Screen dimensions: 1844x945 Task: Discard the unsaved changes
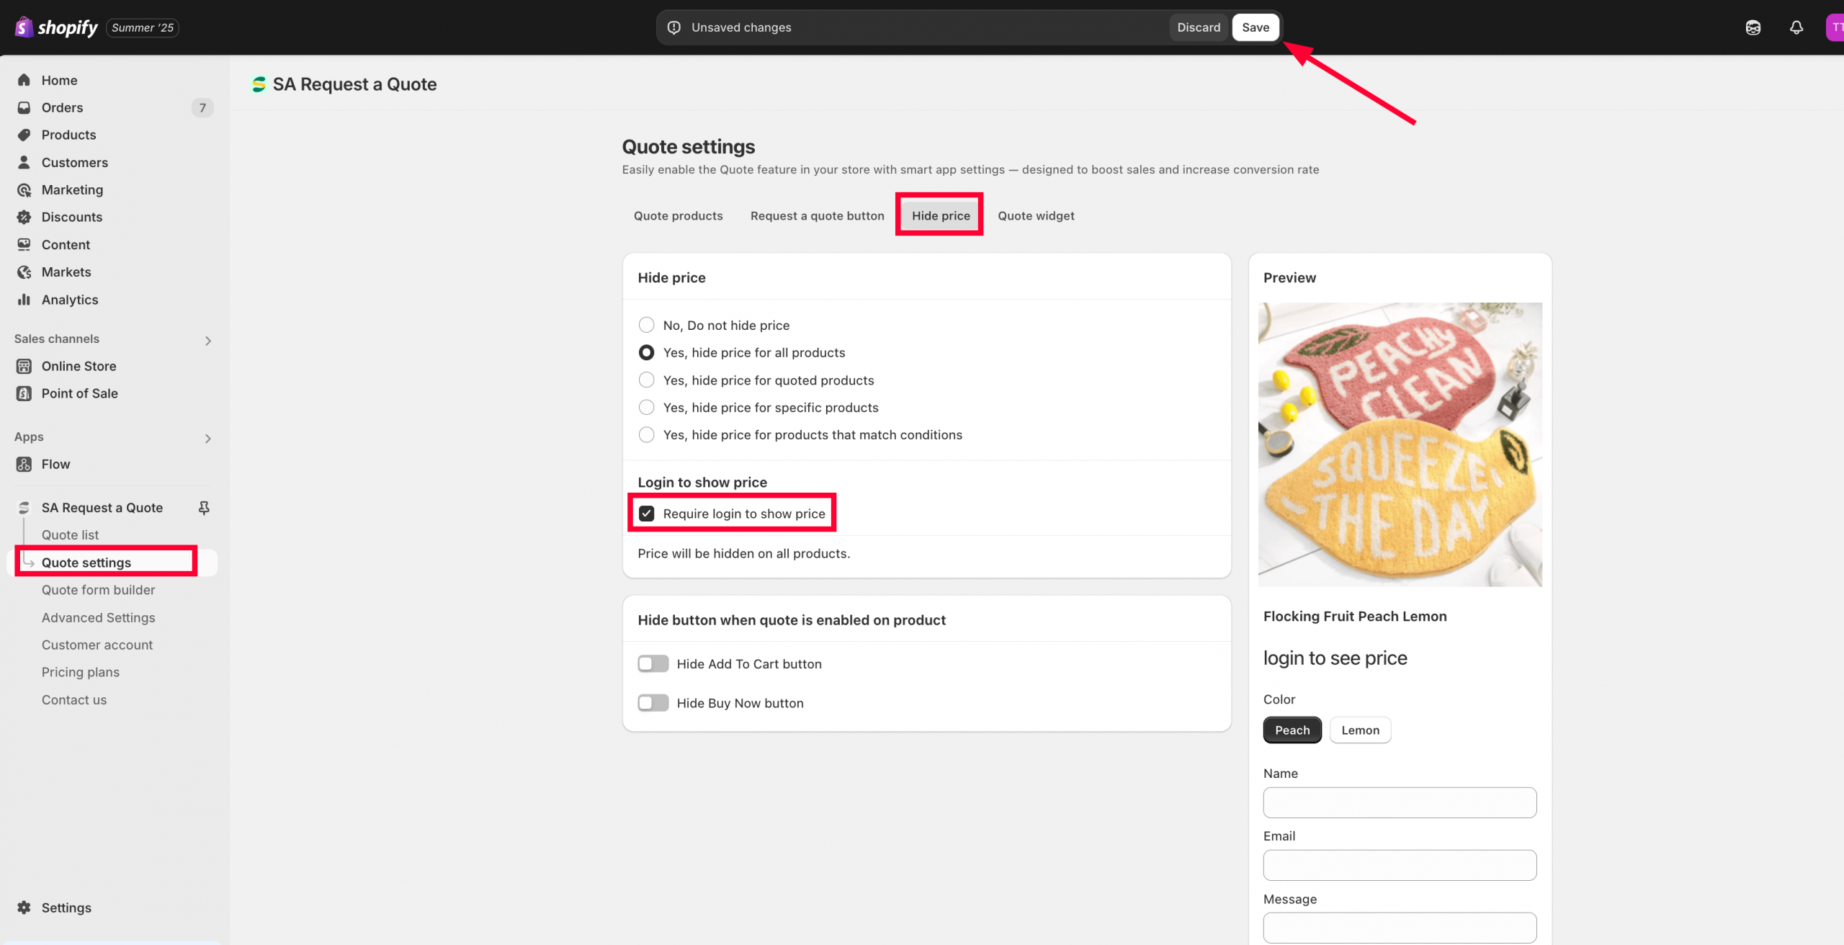pos(1199,27)
